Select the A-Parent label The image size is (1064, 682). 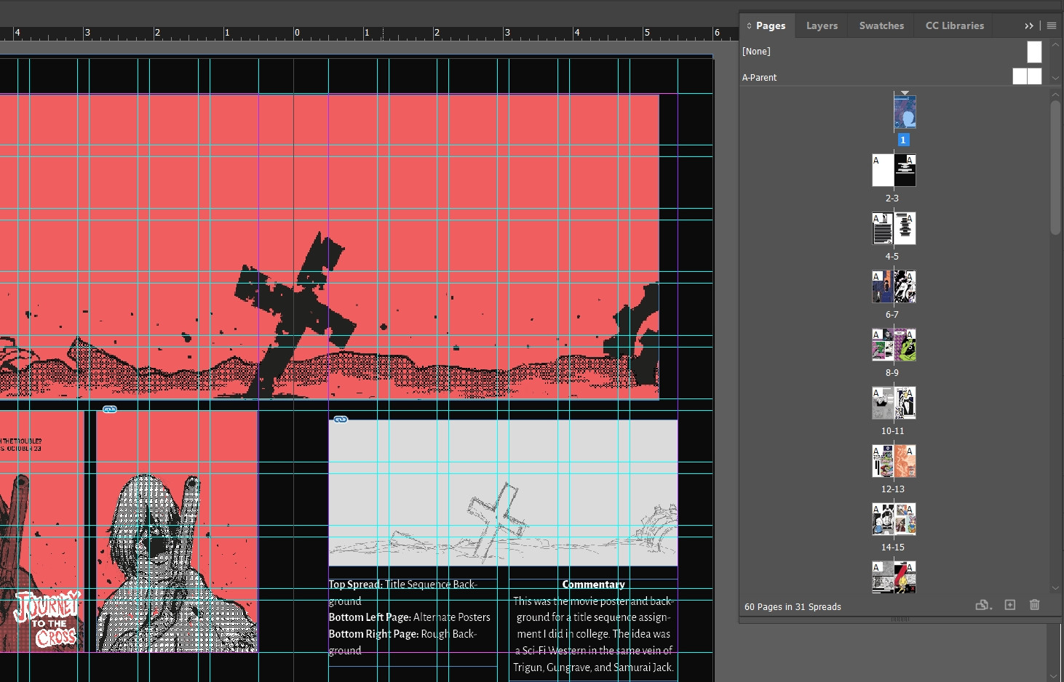(759, 78)
